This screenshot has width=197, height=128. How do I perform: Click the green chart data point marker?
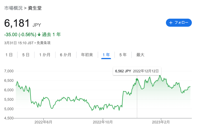pos(137,79)
